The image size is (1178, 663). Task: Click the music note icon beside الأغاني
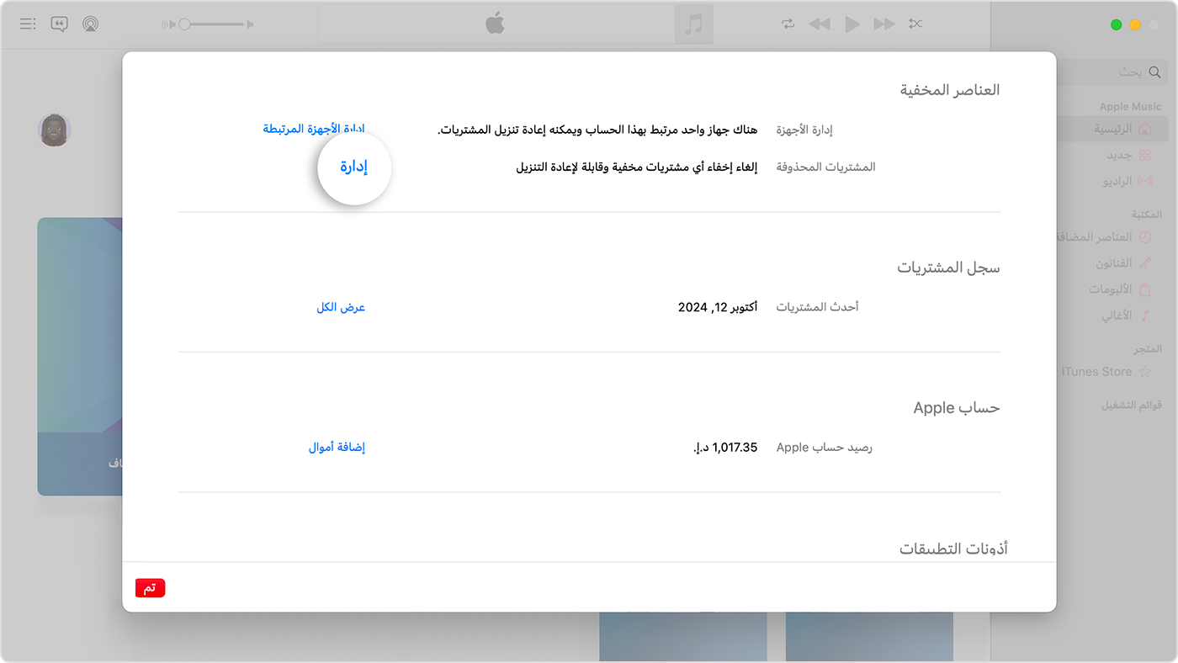[x=1144, y=316]
